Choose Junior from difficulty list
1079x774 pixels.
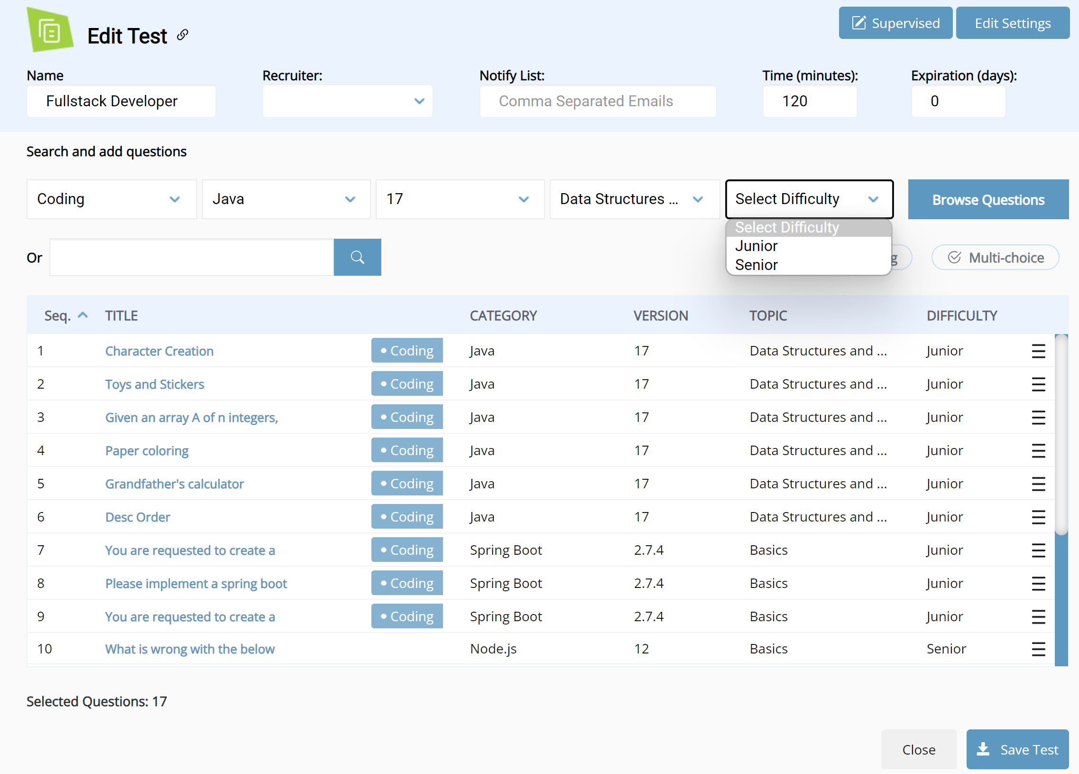(808, 246)
